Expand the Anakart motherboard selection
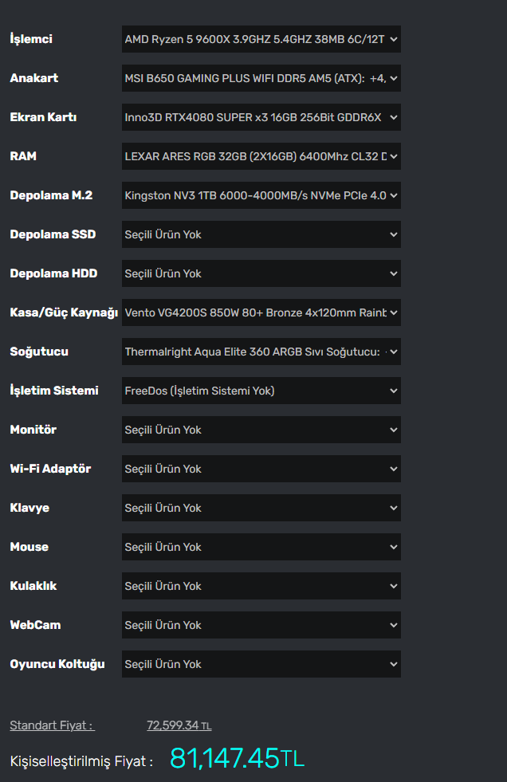This screenshot has width=507, height=782. pos(261,78)
